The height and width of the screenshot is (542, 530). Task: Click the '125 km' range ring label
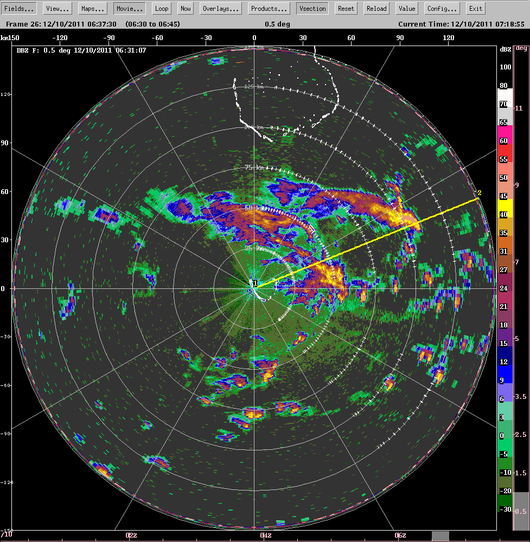(253, 87)
